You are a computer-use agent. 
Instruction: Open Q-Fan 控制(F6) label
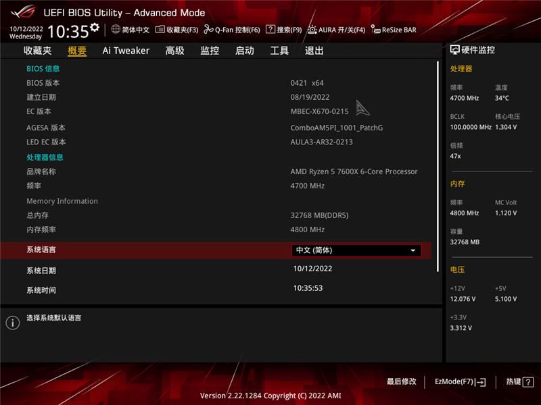(237, 30)
